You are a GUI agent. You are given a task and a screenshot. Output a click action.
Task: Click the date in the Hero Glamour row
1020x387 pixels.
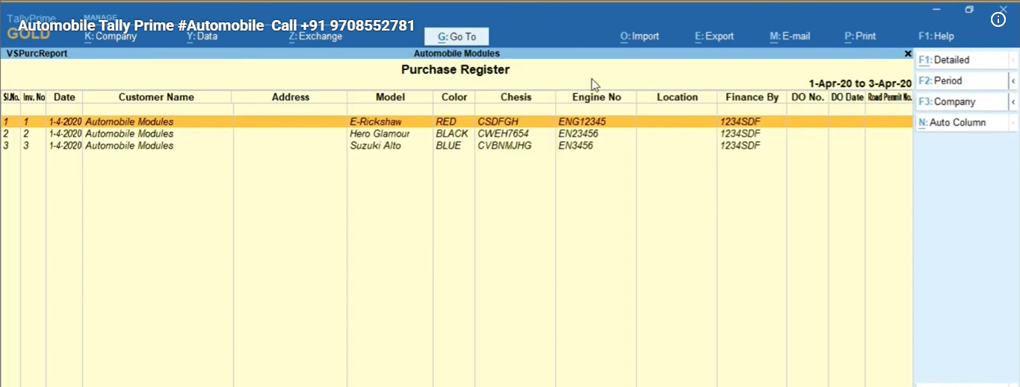click(65, 133)
